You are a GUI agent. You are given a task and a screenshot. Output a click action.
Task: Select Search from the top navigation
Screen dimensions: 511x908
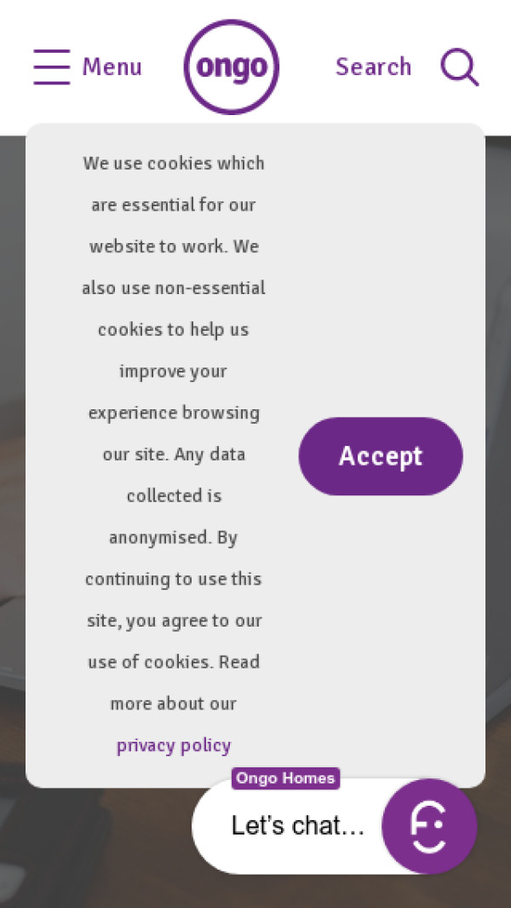point(373,67)
